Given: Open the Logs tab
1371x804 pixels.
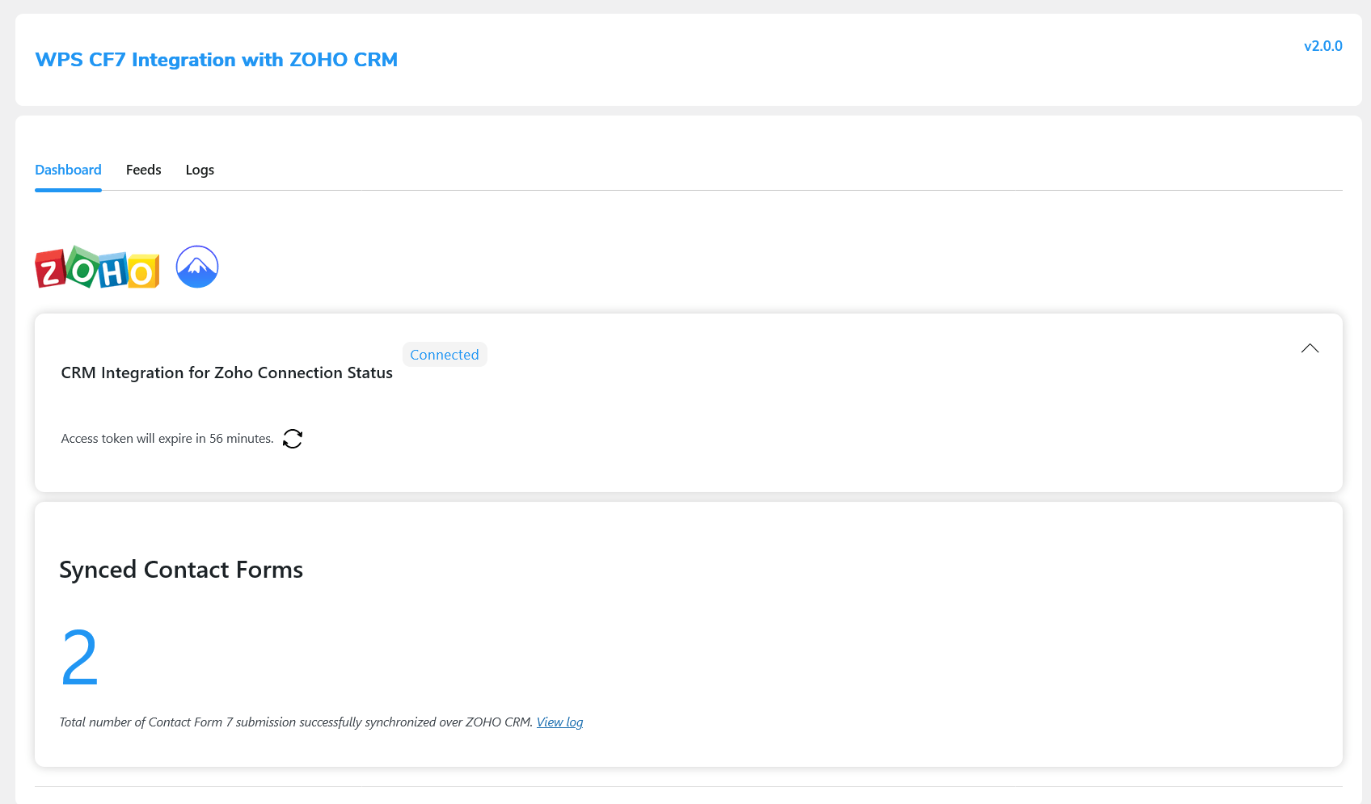Looking at the screenshot, I should [x=200, y=170].
